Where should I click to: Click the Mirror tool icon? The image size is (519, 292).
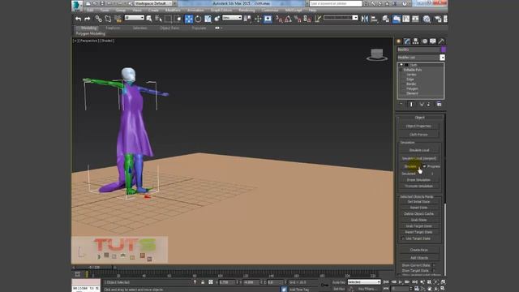point(364,19)
